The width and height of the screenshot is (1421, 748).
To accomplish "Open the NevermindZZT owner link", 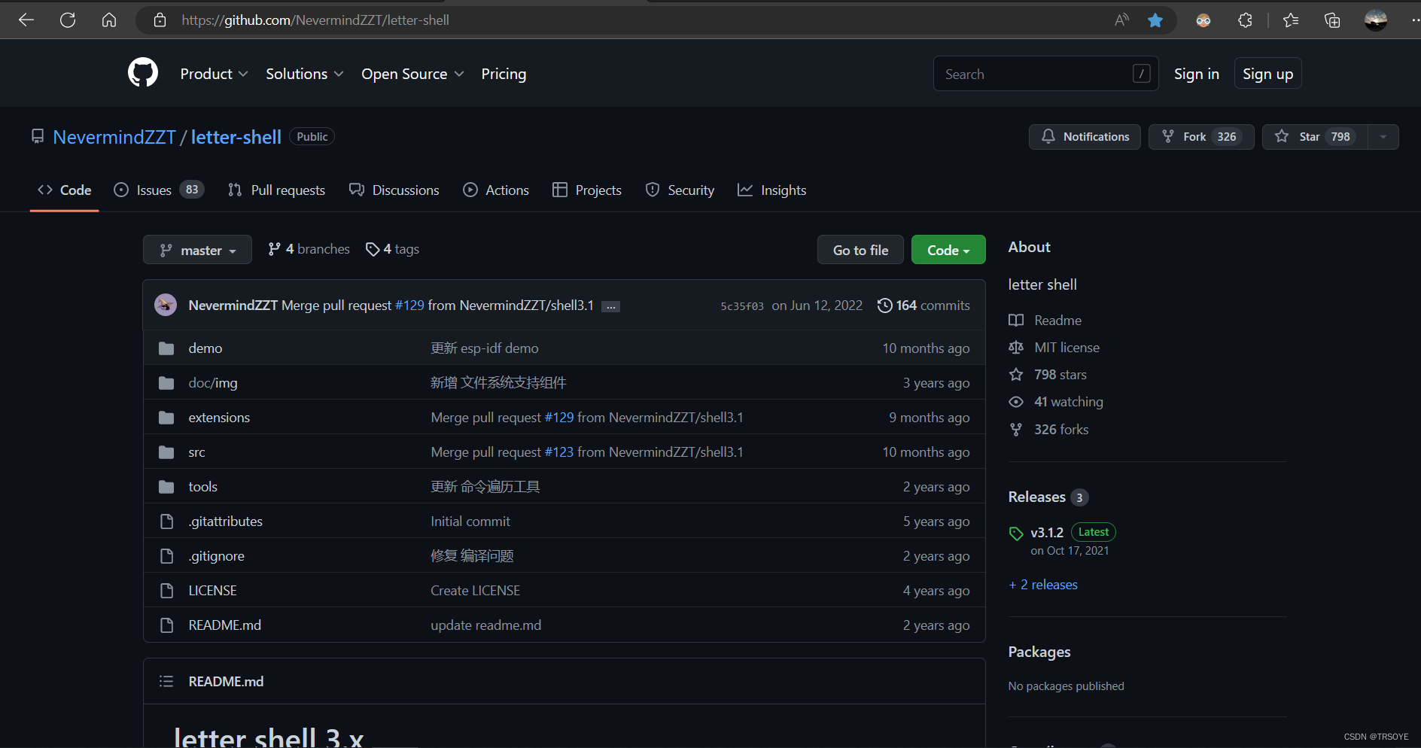I will coord(114,137).
